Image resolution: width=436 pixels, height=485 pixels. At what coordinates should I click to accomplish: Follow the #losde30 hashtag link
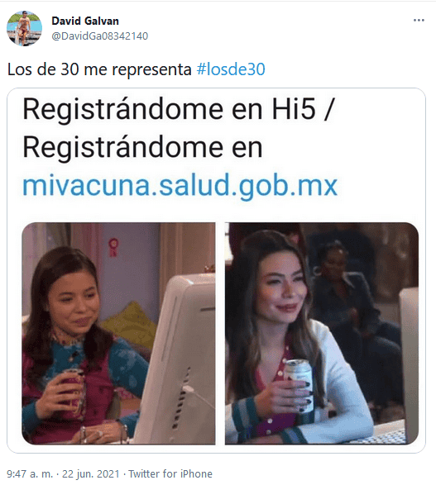pos(231,69)
